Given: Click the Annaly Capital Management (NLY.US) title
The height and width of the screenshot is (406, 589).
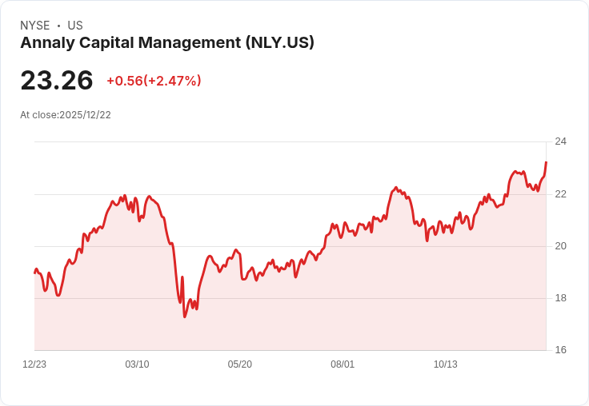Looking at the screenshot, I should (x=167, y=43).
